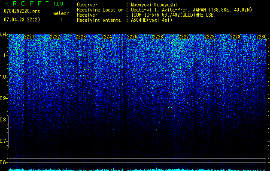
Task: Click the HROFFT 1.0.0 title text
Action: [x=33, y=3]
